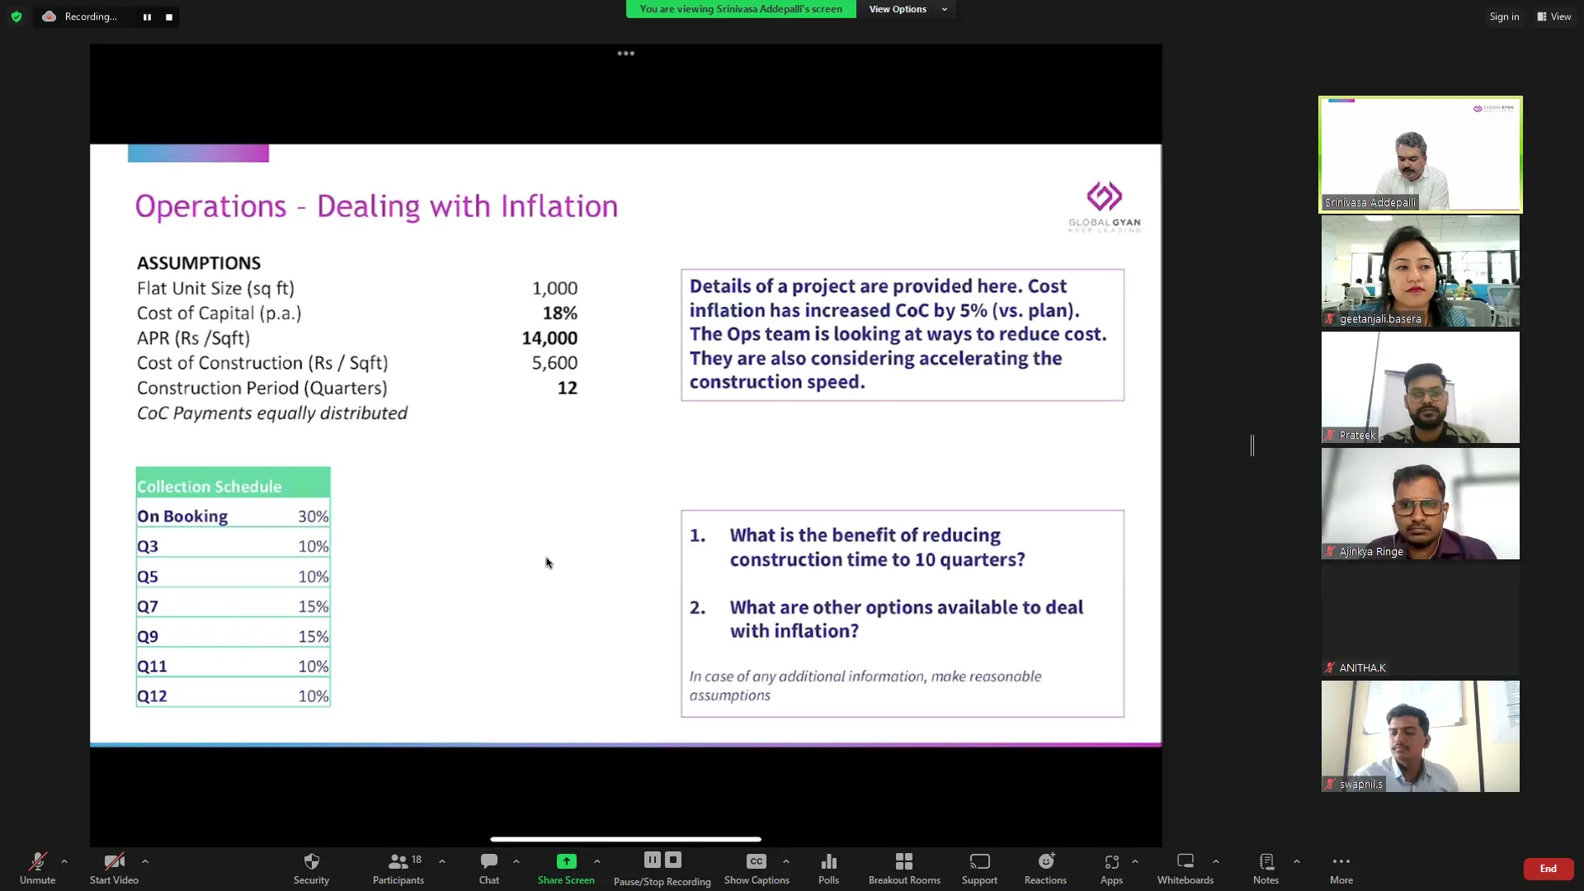Viewport: 1584px width, 891px height.
Task: Turn on camera with Start Video
Action: point(114,862)
